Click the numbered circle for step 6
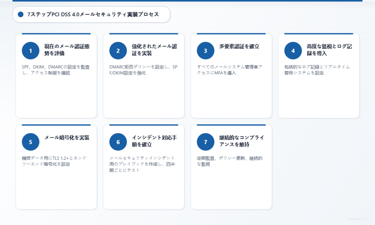 click(x=118, y=142)
